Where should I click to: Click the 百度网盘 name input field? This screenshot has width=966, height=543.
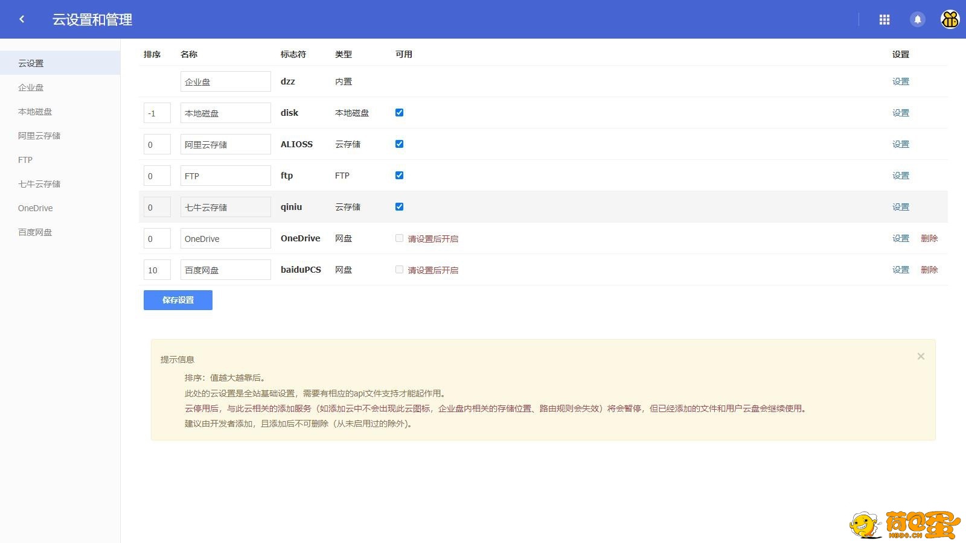point(226,270)
